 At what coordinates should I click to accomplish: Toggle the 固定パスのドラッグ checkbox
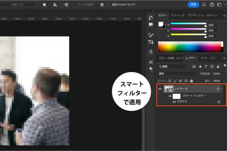(x=109, y=5)
